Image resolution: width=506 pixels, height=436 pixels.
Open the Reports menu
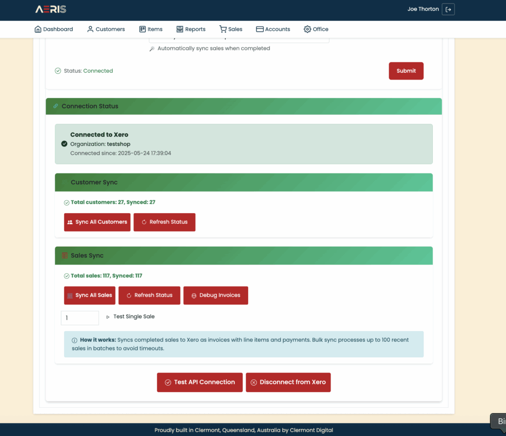pyautogui.click(x=191, y=29)
